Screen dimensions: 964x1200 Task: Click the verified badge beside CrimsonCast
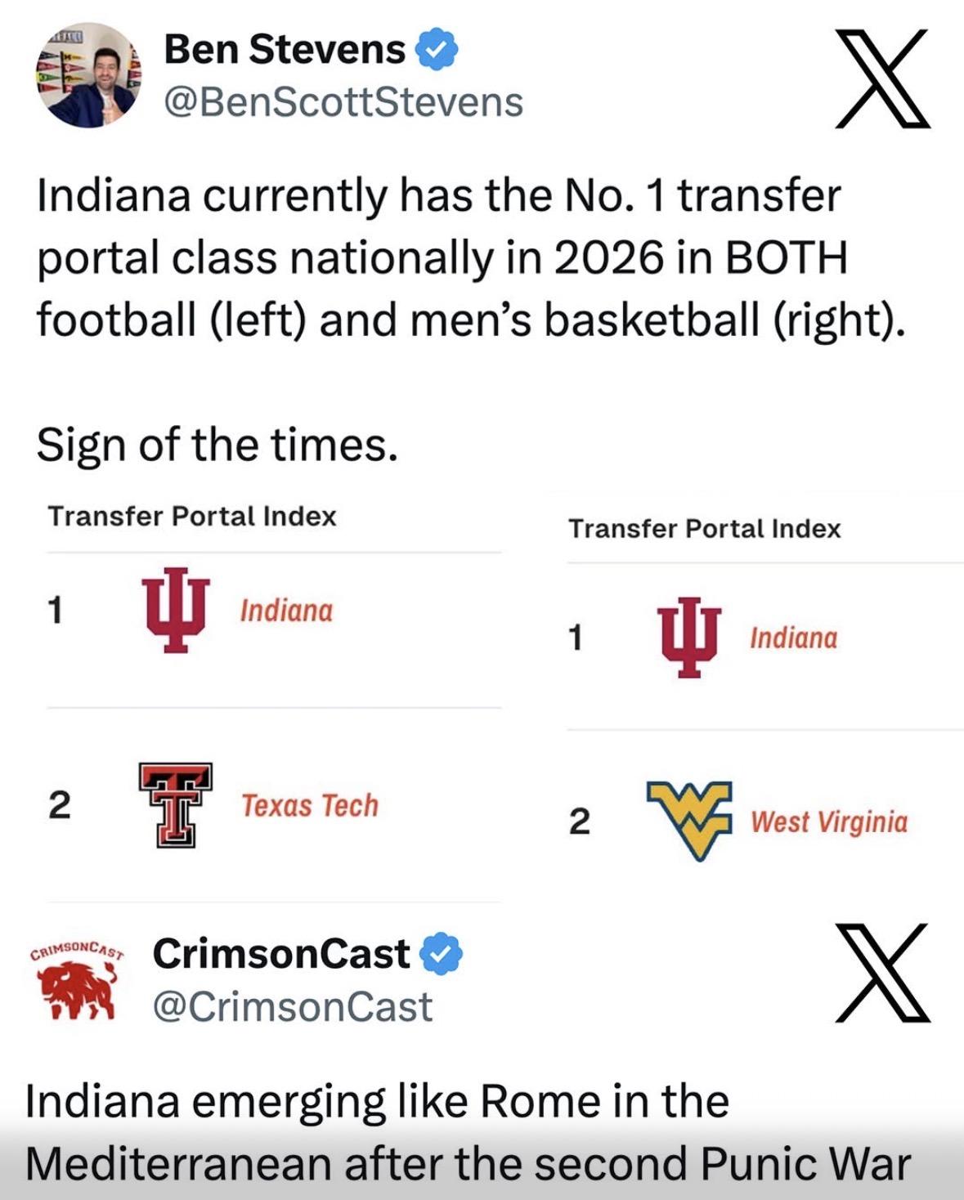point(442,954)
